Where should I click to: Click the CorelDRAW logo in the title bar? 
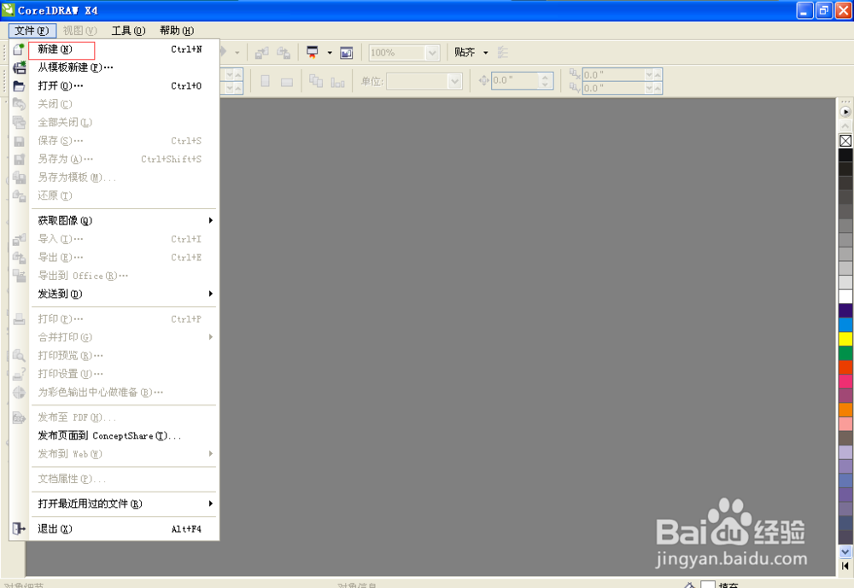9,9
